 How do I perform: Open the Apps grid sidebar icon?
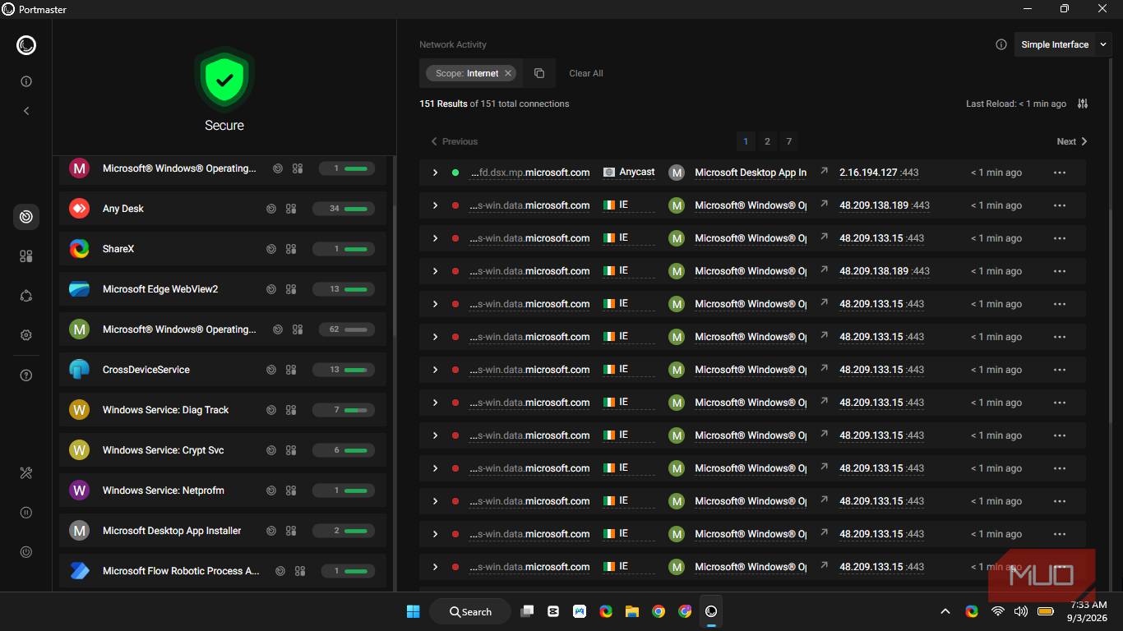point(26,256)
